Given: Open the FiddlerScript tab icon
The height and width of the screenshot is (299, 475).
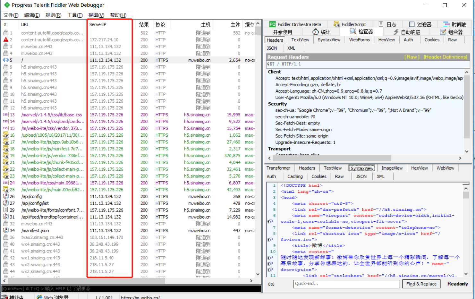Looking at the screenshot, I should (x=337, y=24).
